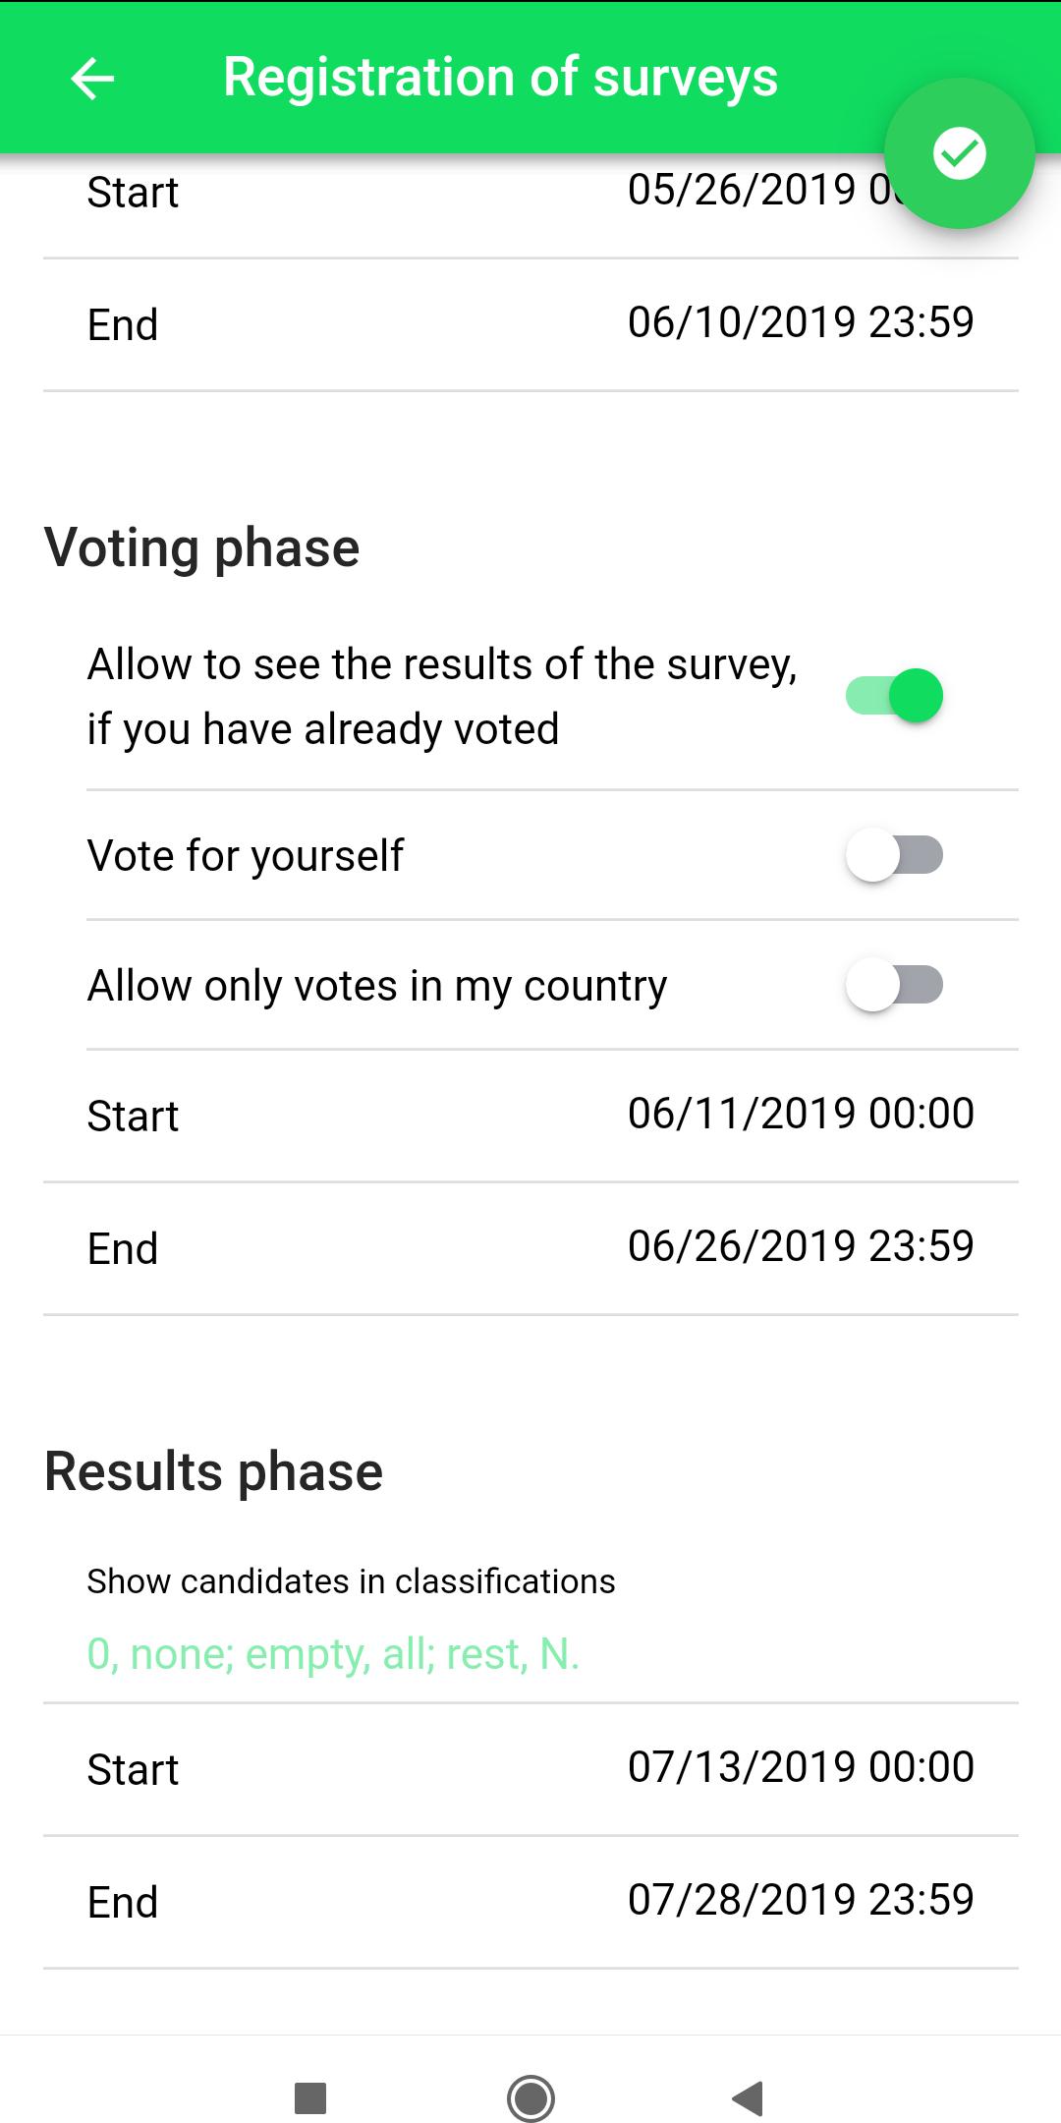
Task: Tap Android back triangle icon
Action: [x=749, y=2097]
